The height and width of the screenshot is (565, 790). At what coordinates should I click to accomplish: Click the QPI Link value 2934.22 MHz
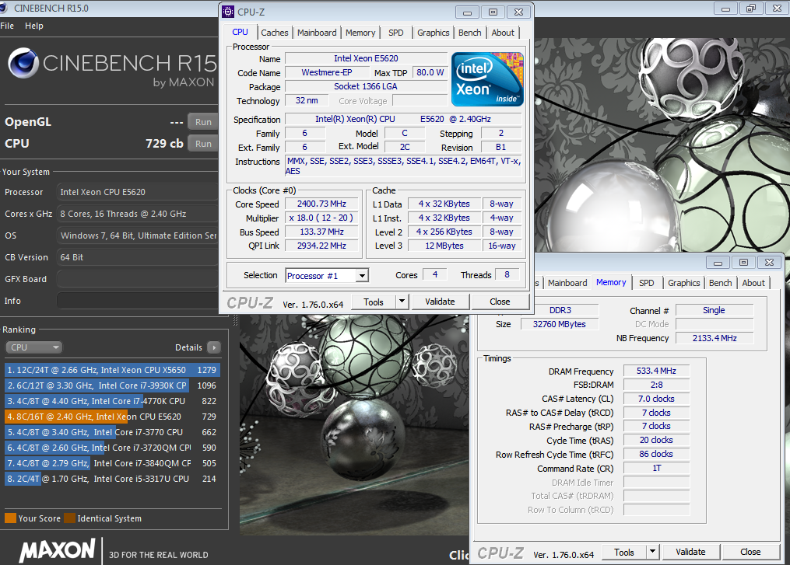click(x=321, y=246)
